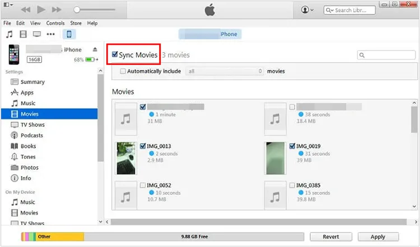Screen dimensions: 420x247
Task: Uncheck the IMG_0013 checkbox
Action: point(143,146)
